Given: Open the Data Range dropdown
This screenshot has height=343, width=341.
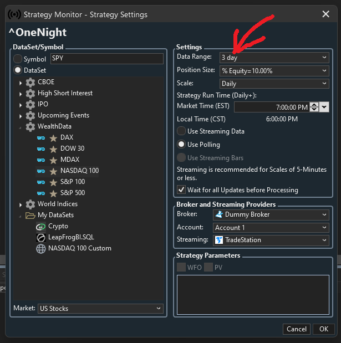Looking at the screenshot, I should [274, 57].
